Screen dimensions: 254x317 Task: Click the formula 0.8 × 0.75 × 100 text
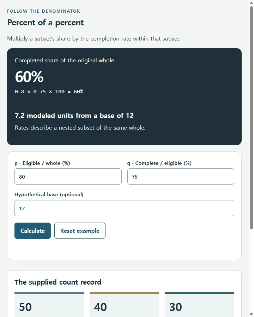49,92
